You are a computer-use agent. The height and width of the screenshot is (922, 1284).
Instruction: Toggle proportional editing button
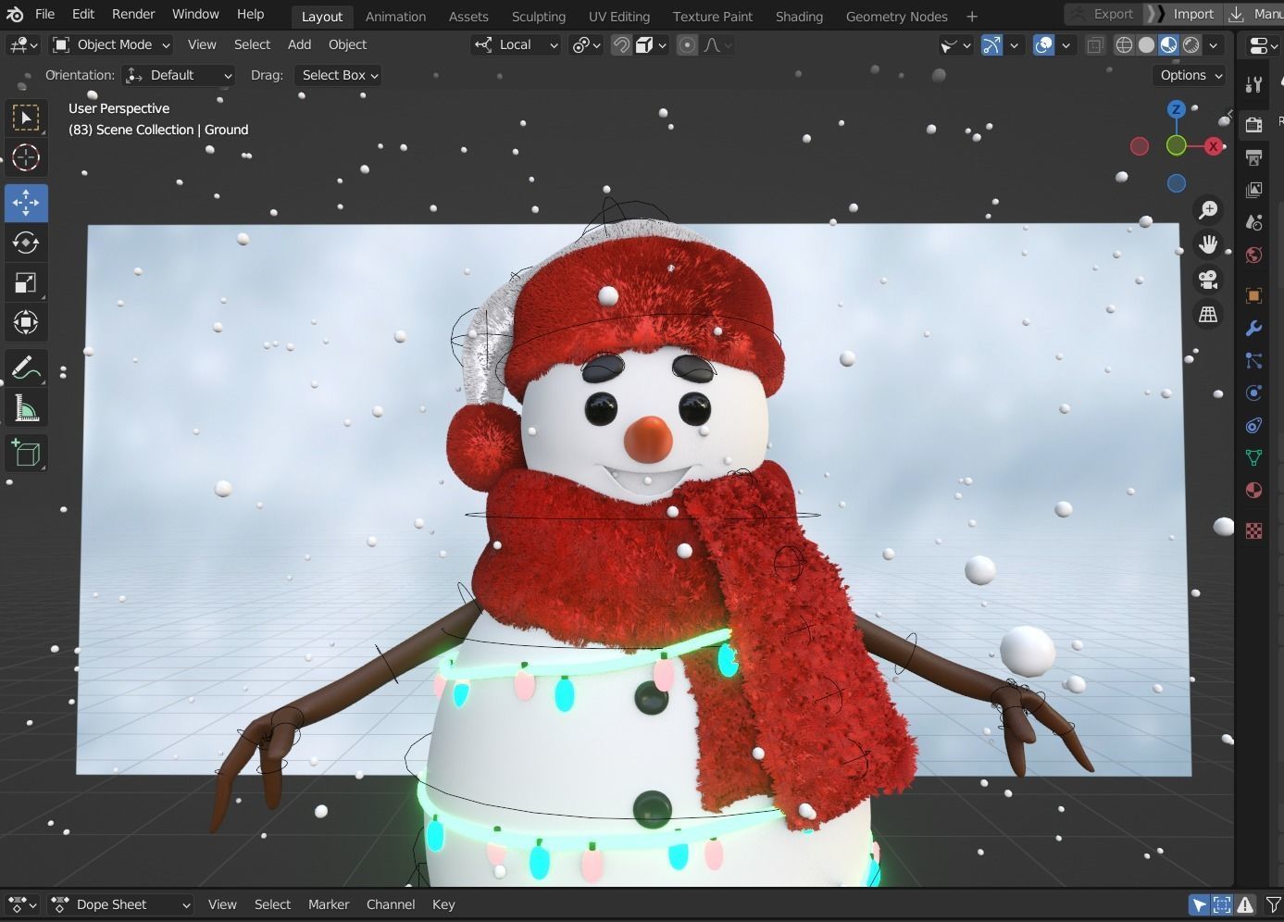point(687,44)
